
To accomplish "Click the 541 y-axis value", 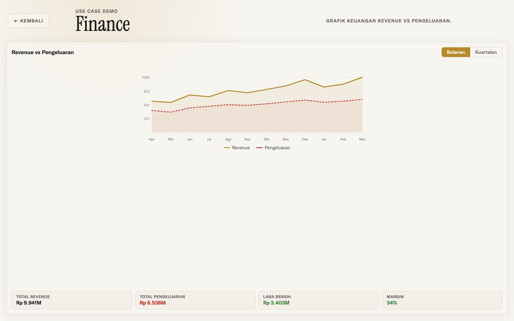I will [x=147, y=105].
